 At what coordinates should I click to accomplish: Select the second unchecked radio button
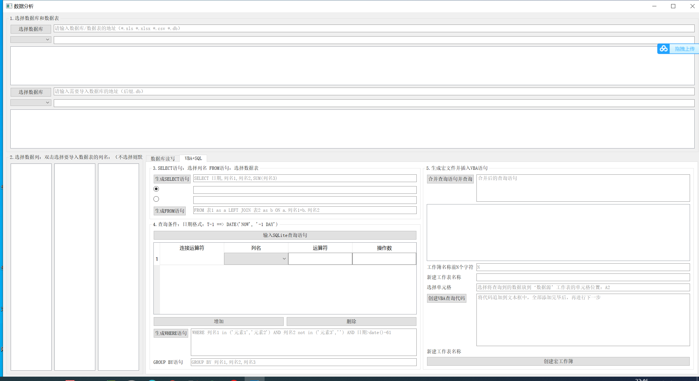click(x=156, y=199)
